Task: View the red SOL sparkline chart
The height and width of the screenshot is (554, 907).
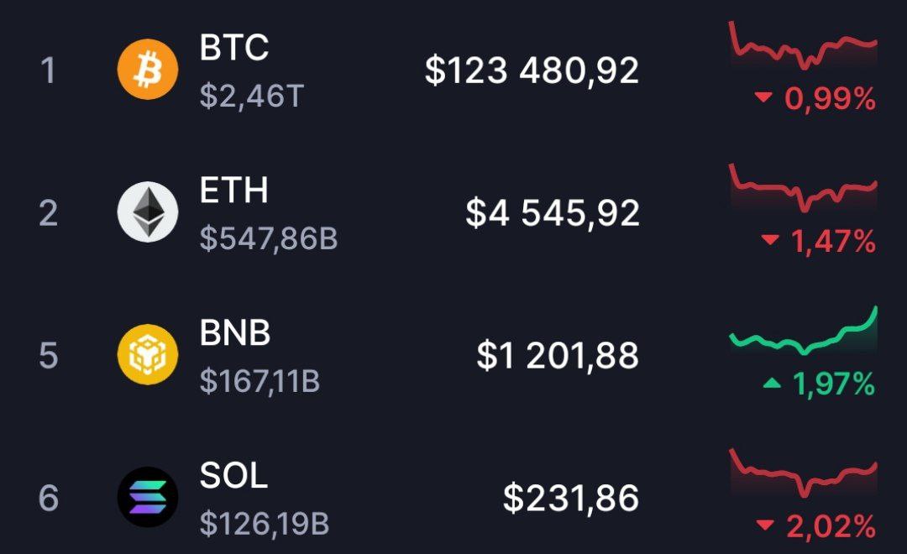Action: point(803,474)
